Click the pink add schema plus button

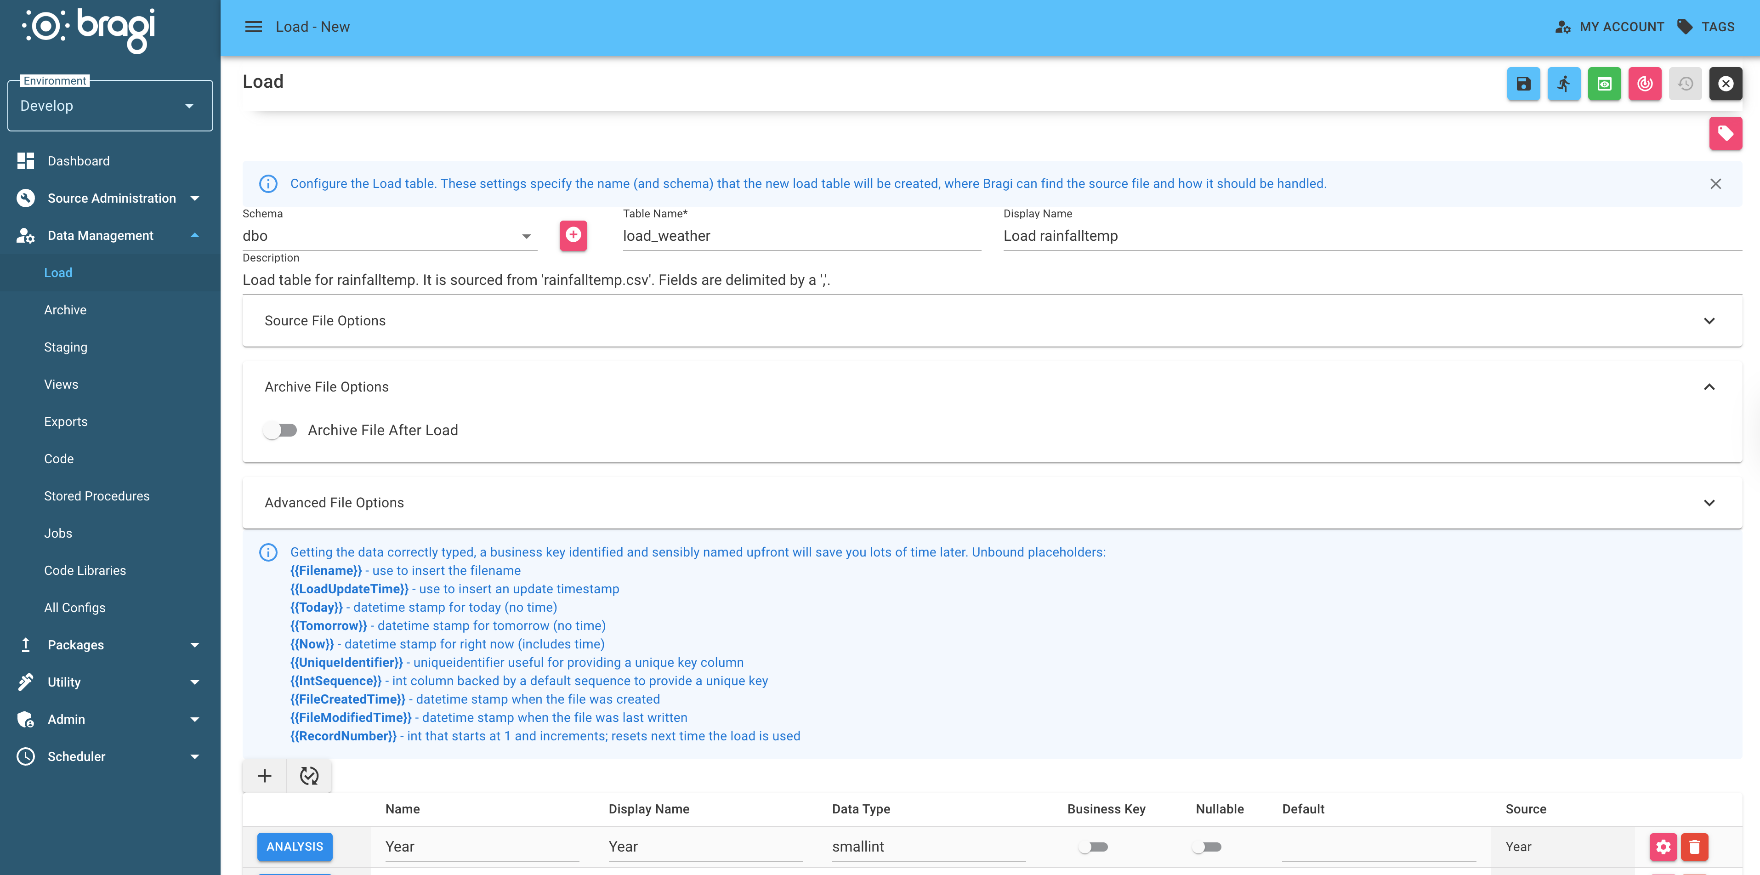573,236
